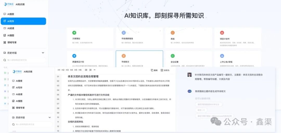Screen dimensions: 281x133
Task: Apply H2 heading style
Action: [63, 70]
